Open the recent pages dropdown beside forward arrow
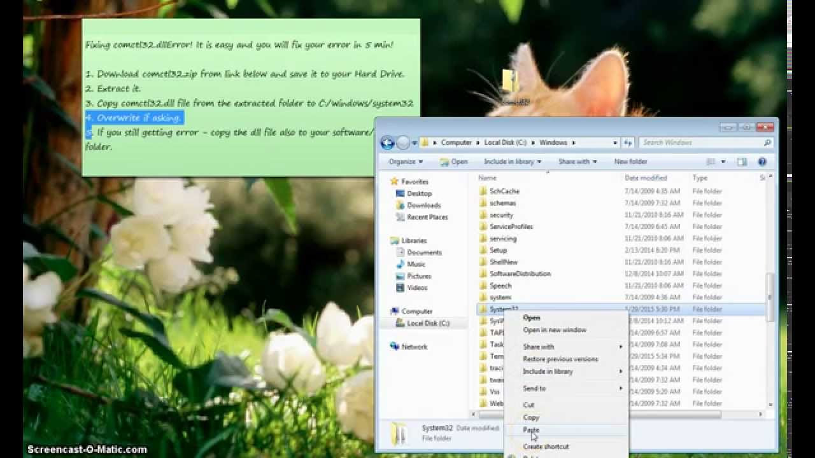Image resolution: width=815 pixels, height=458 pixels. point(414,143)
